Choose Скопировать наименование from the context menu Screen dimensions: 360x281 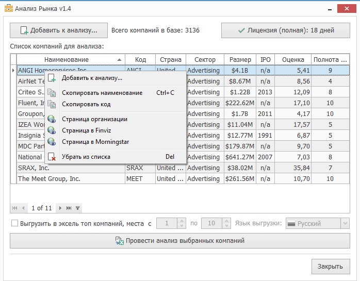click(102, 93)
